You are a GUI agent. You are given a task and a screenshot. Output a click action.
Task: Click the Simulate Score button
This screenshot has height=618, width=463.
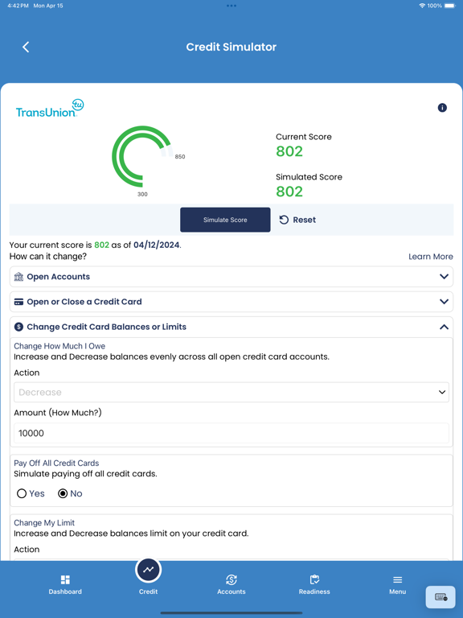coord(225,220)
